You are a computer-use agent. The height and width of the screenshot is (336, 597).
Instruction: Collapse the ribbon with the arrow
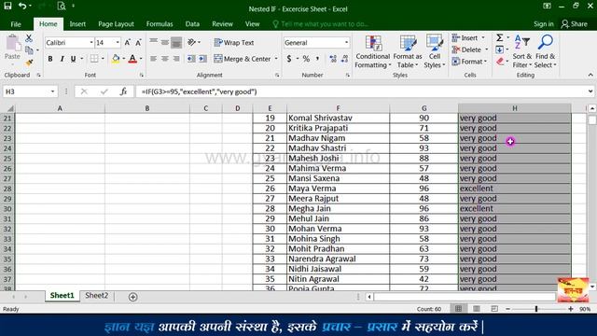point(590,75)
